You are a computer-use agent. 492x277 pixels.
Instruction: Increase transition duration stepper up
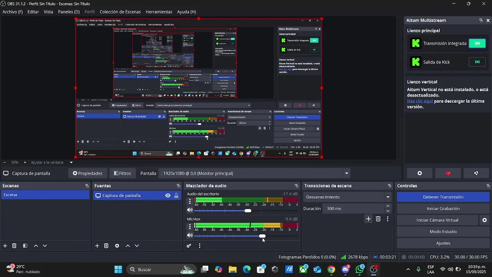[x=388, y=206]
